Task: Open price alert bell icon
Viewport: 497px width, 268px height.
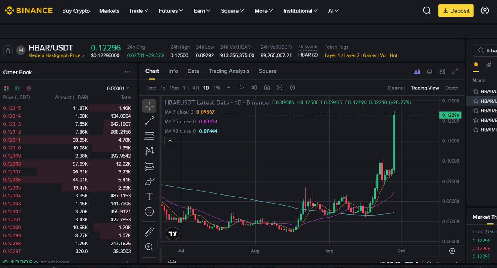Action: coord(430,71)
